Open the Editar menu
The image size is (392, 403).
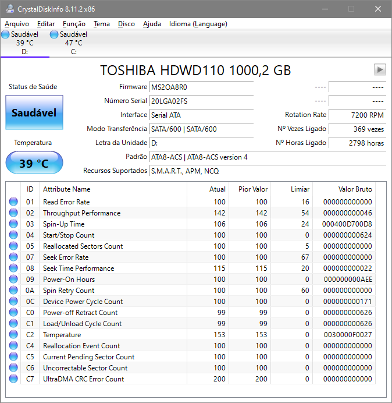46,24
